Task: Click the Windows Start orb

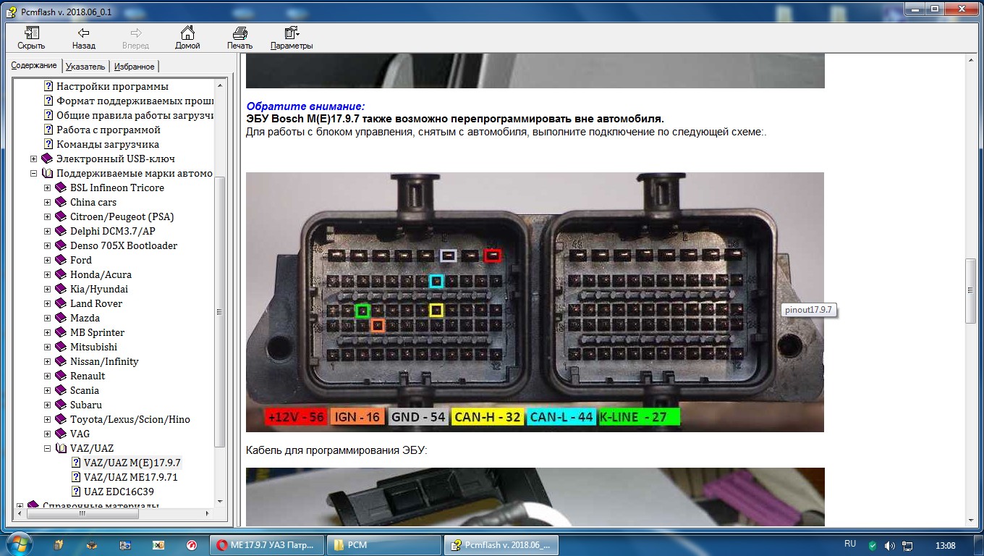Action: tap(17, 544)
